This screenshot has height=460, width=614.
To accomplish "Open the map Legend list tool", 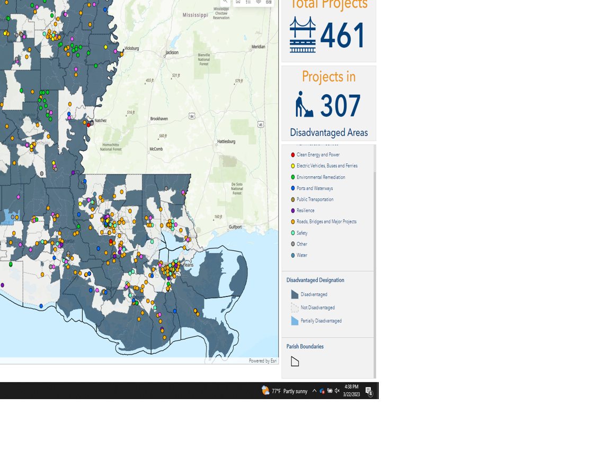I will (247, 2).
